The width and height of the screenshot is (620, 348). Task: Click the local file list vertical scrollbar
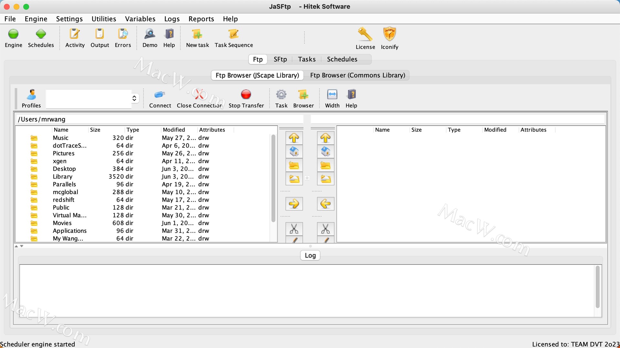pyautogui.click(x=273, y=178)
